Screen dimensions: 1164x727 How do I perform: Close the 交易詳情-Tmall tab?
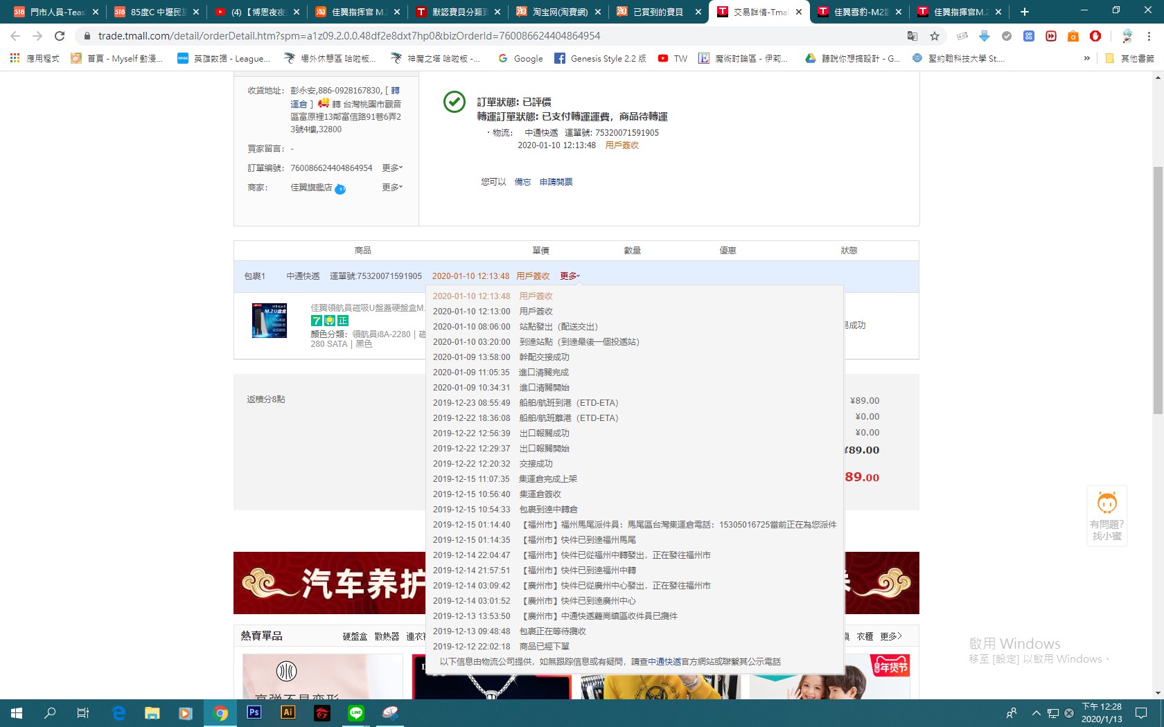tap(798, 12)
